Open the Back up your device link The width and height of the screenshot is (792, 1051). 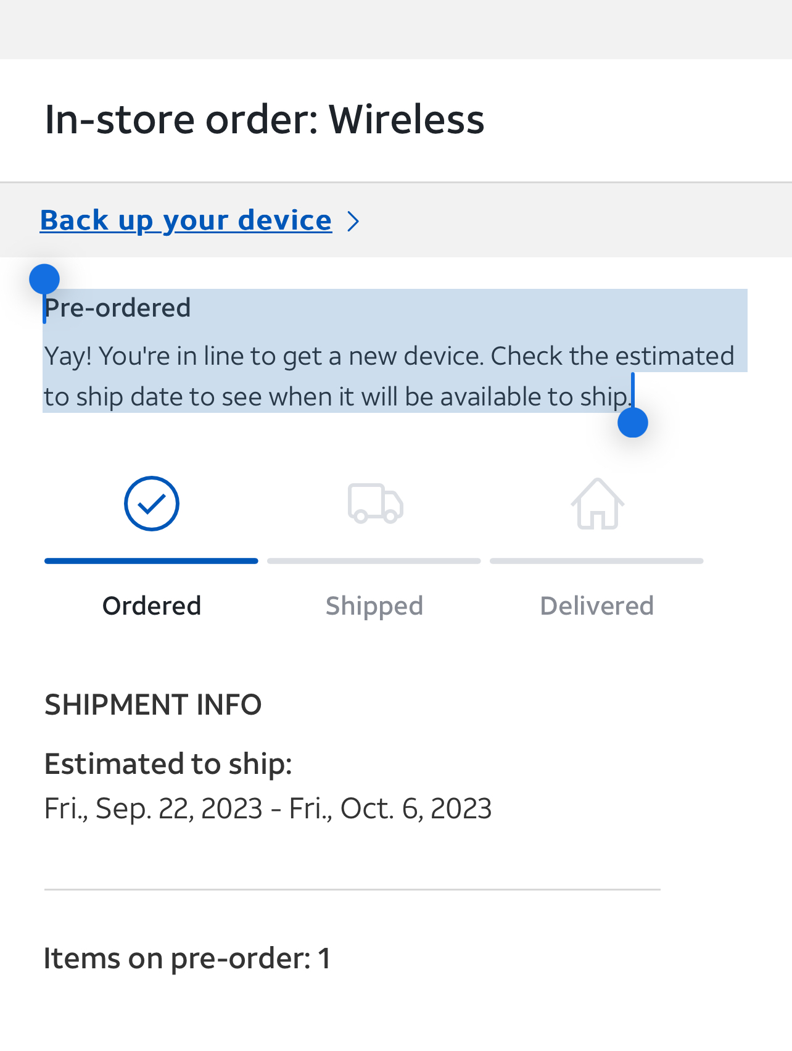[x=186, y=220]
